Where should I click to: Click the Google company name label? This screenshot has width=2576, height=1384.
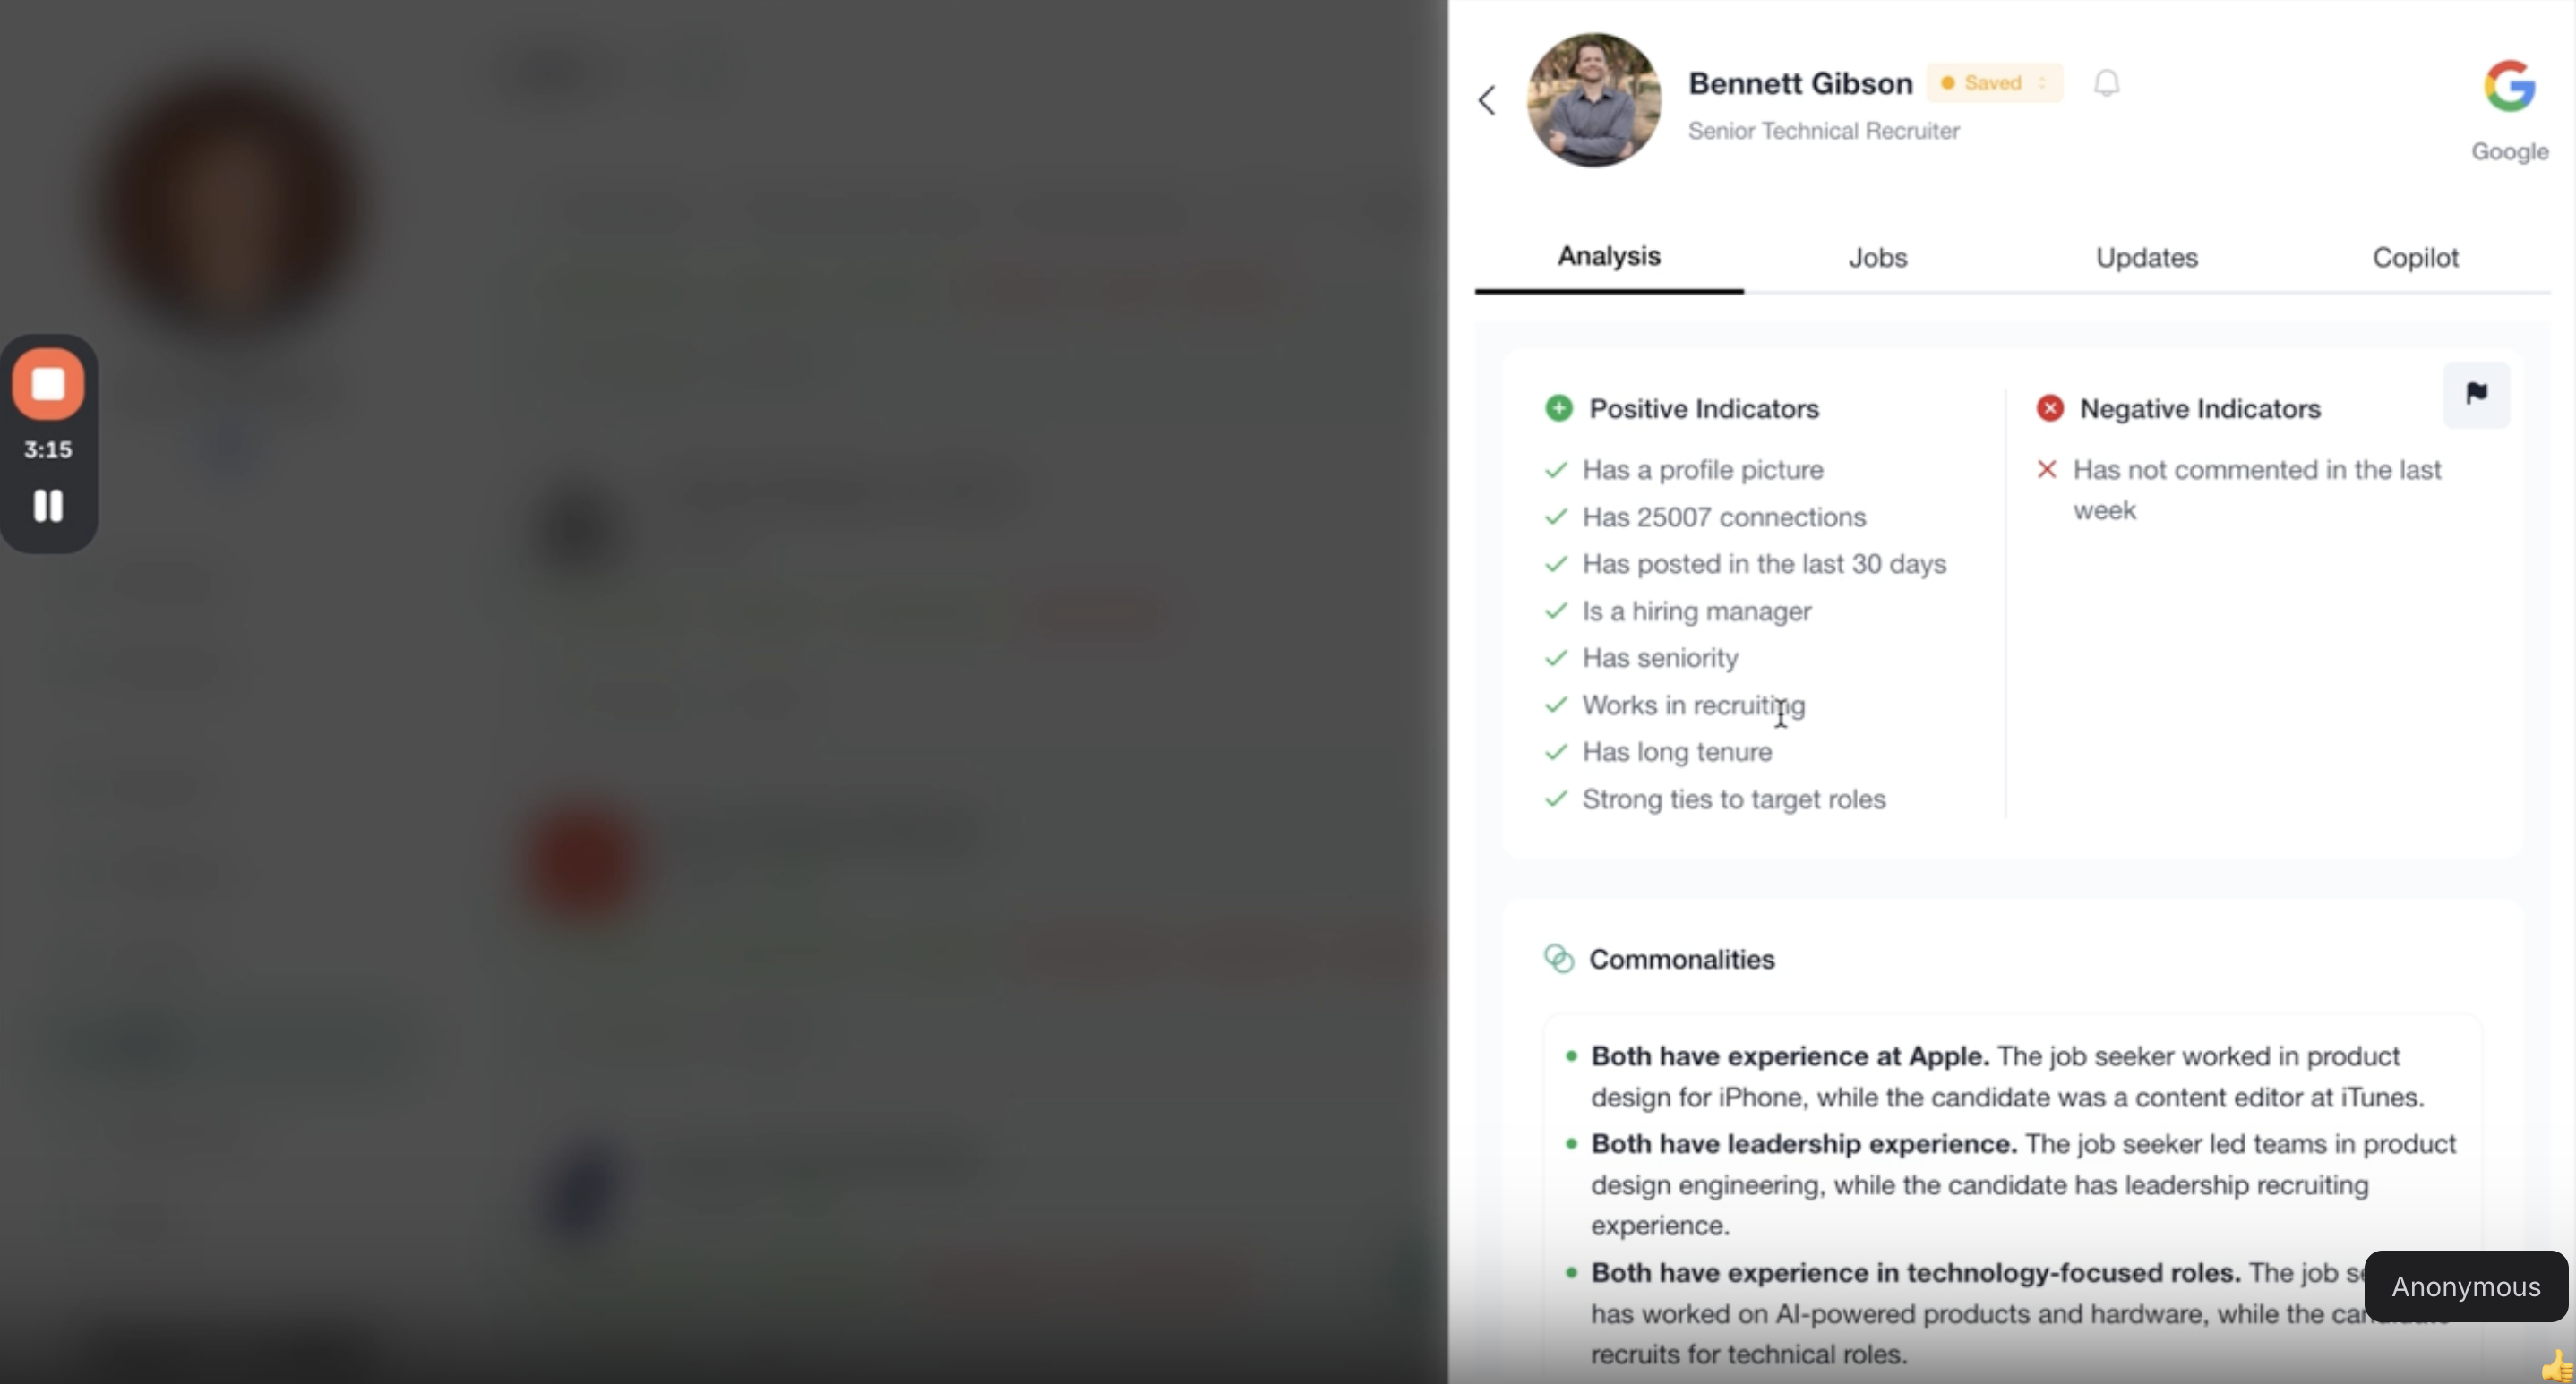click(2509, 152)
